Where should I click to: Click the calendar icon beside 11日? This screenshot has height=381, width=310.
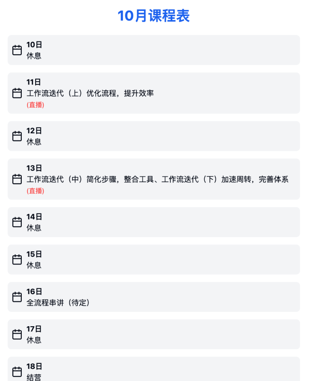point(17,93)
